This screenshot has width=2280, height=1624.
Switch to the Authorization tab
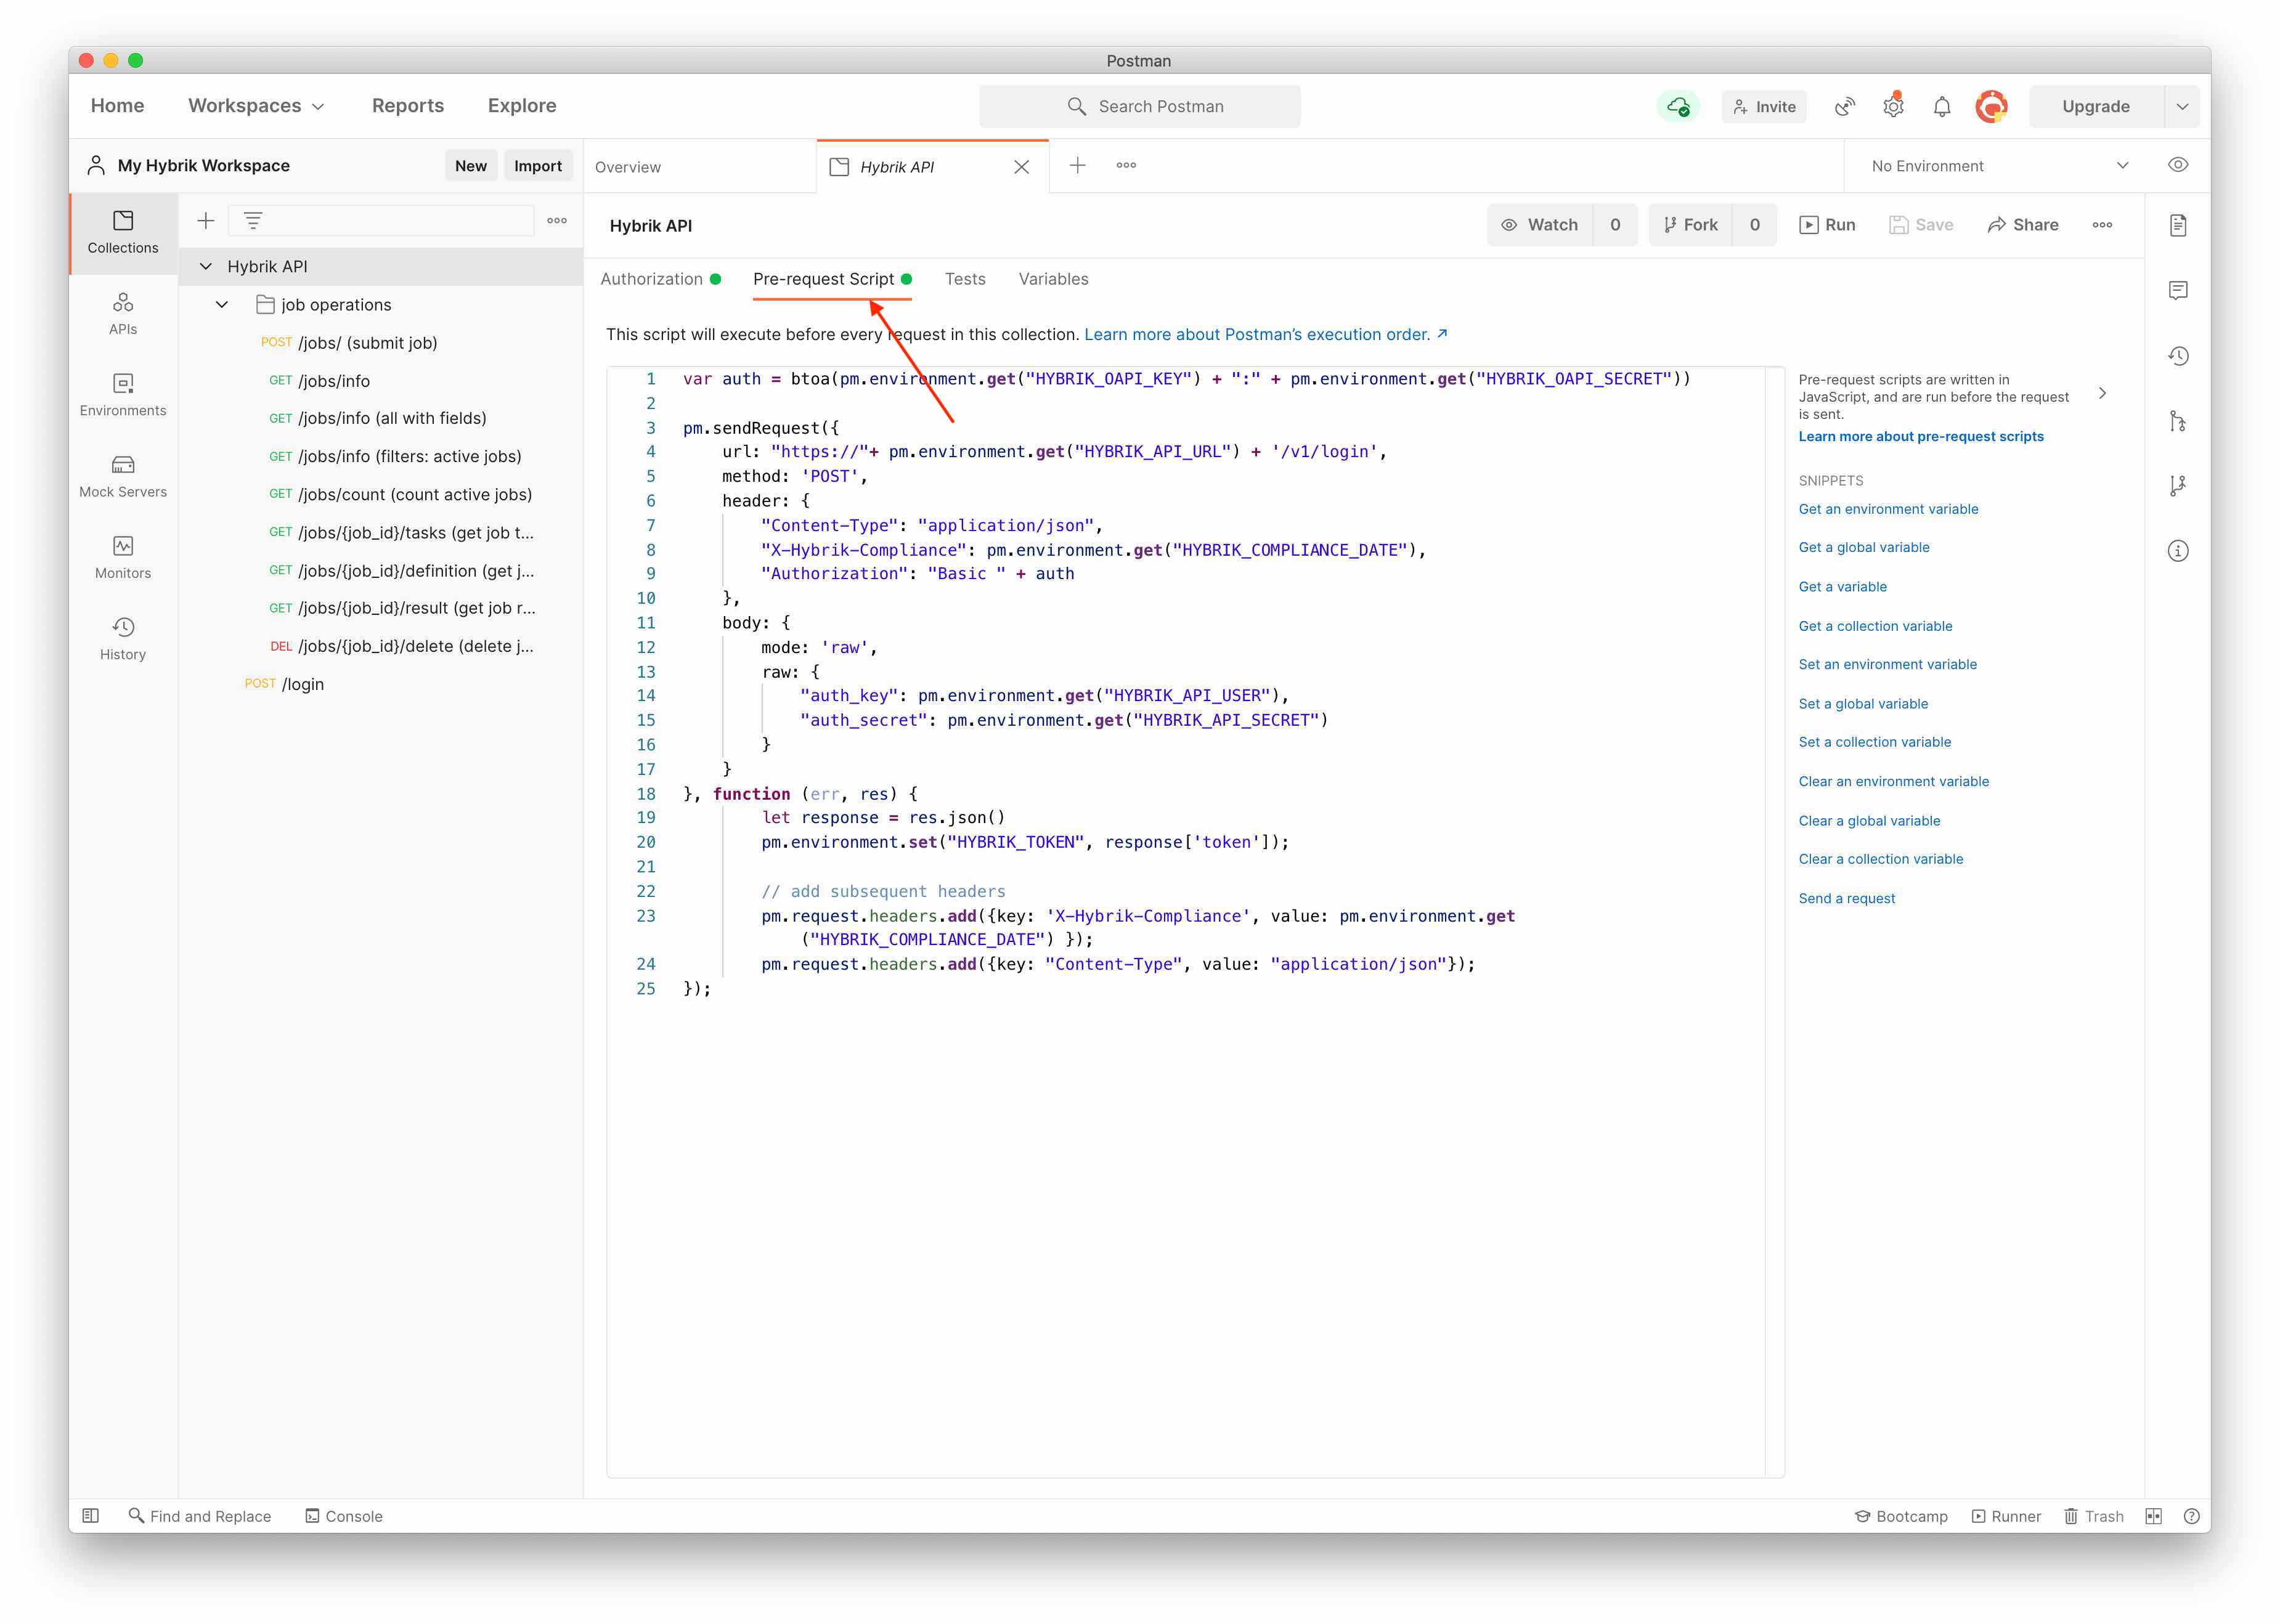tap(660, 279)
